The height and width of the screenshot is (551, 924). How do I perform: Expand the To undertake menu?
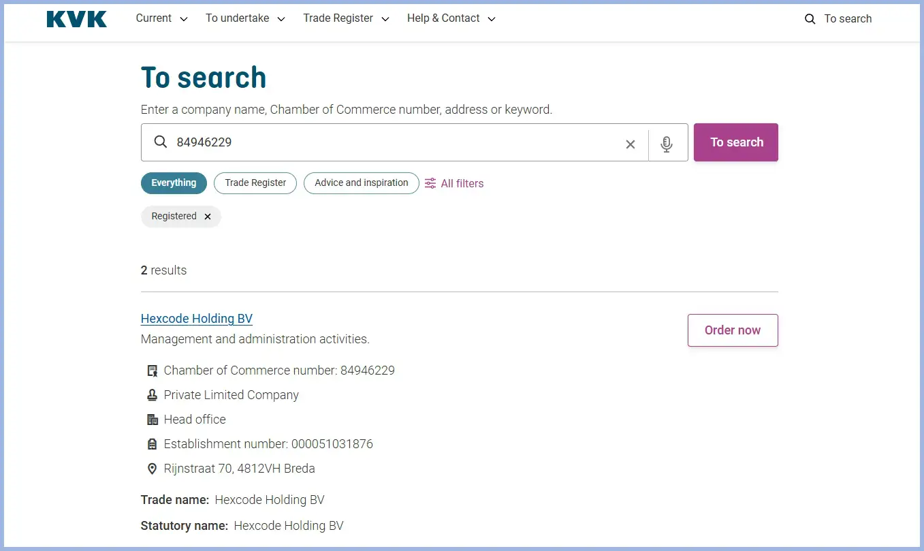tap(245, 18)
